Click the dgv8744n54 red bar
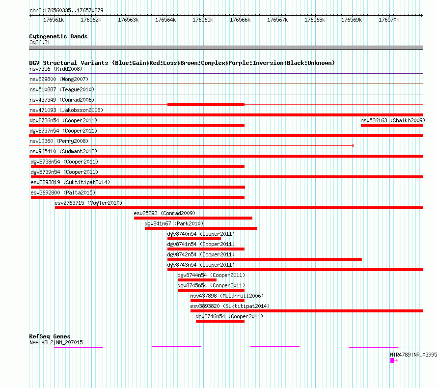Screen dimensions: 437x388 click(x=197, y=280)
